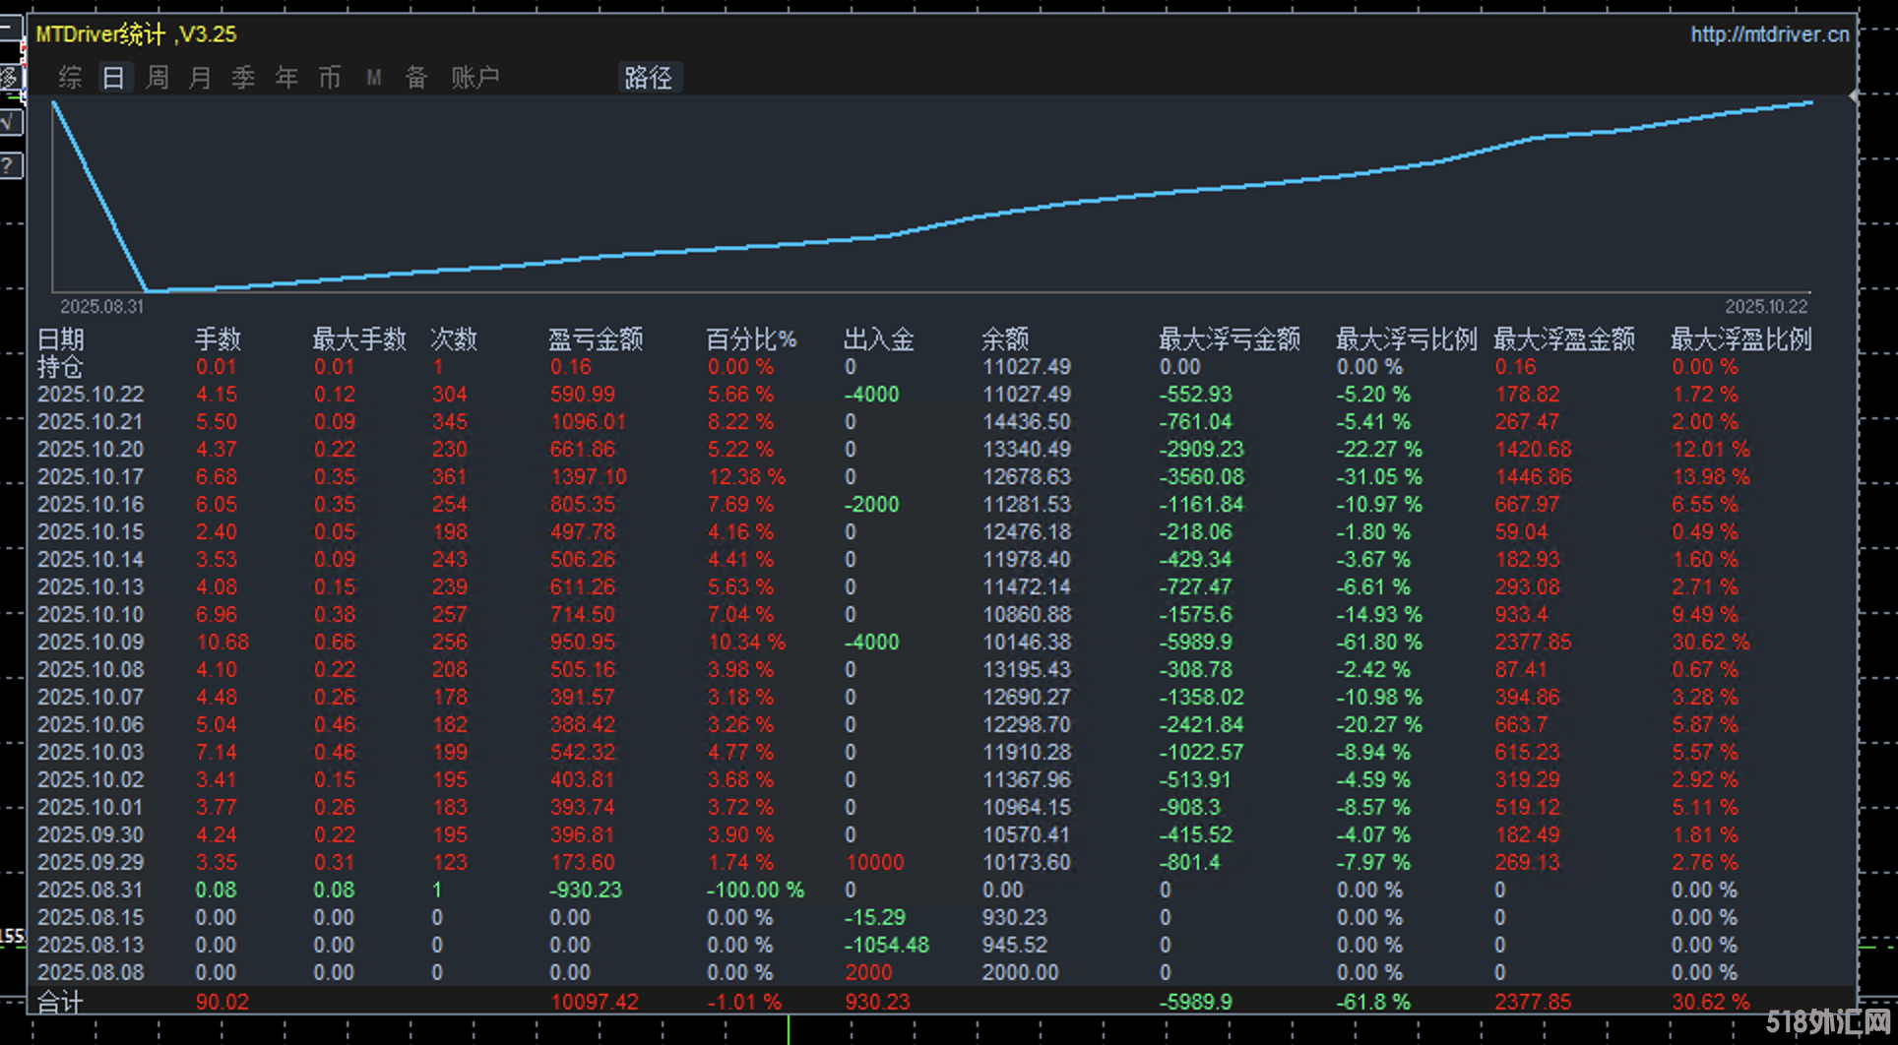The width and height of the screenshot is (1898, 1045).
Task: Click the minus button at top-left
Action: [10, 27]
